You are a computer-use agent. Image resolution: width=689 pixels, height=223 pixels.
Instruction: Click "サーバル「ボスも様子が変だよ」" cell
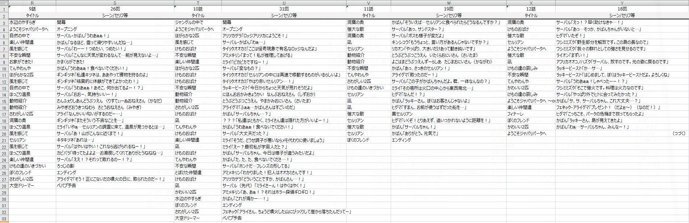click(x=448, y=36)
